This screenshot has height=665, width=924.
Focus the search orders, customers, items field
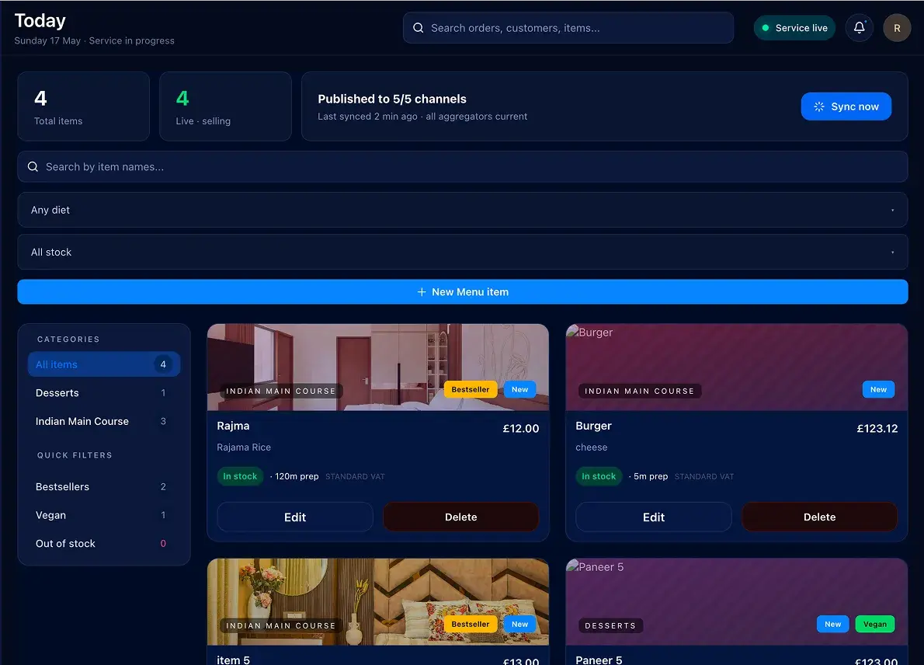568,28
